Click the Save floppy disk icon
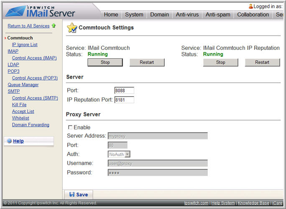 (x=72, y=194)
